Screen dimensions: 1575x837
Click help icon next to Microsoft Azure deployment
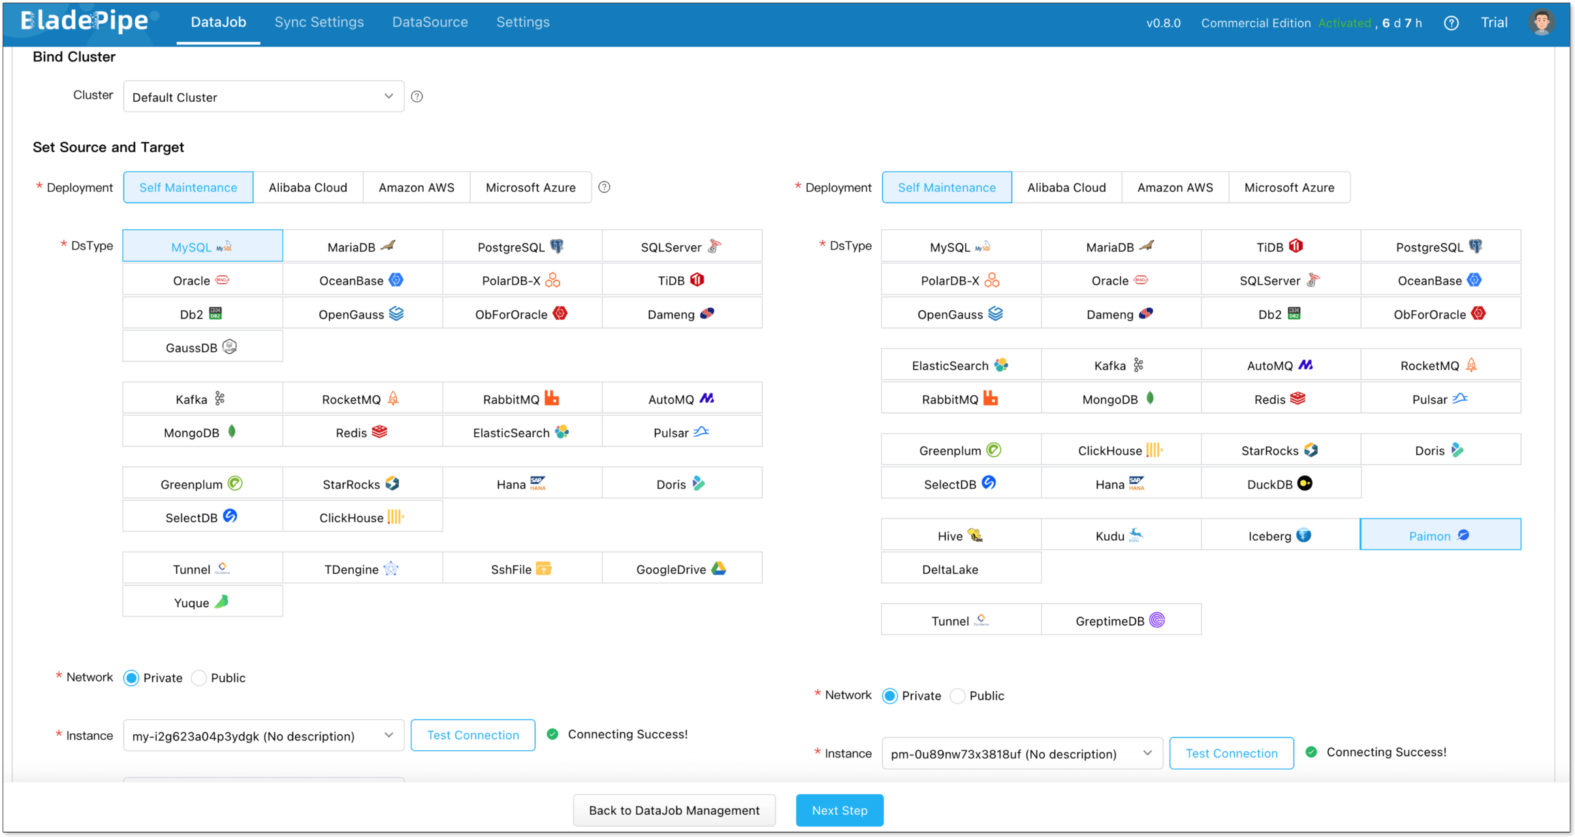coord(604,187)
